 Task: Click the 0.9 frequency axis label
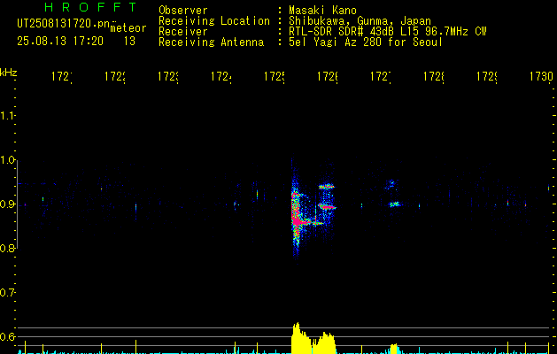point(7,204)
